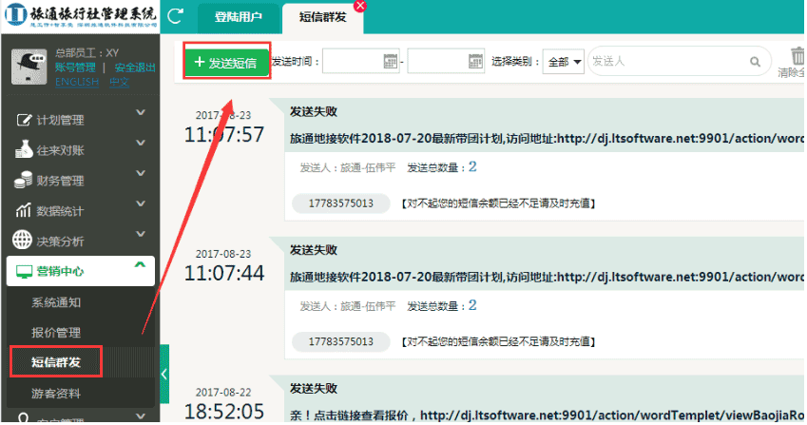The image size is (807, 425).
Task: Click the search magnifier icon
Action: (x=755, y=62)
